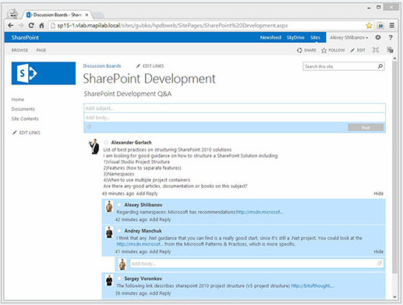
Task: Open the Chrome menu hamburger icon
Action: 392,26
